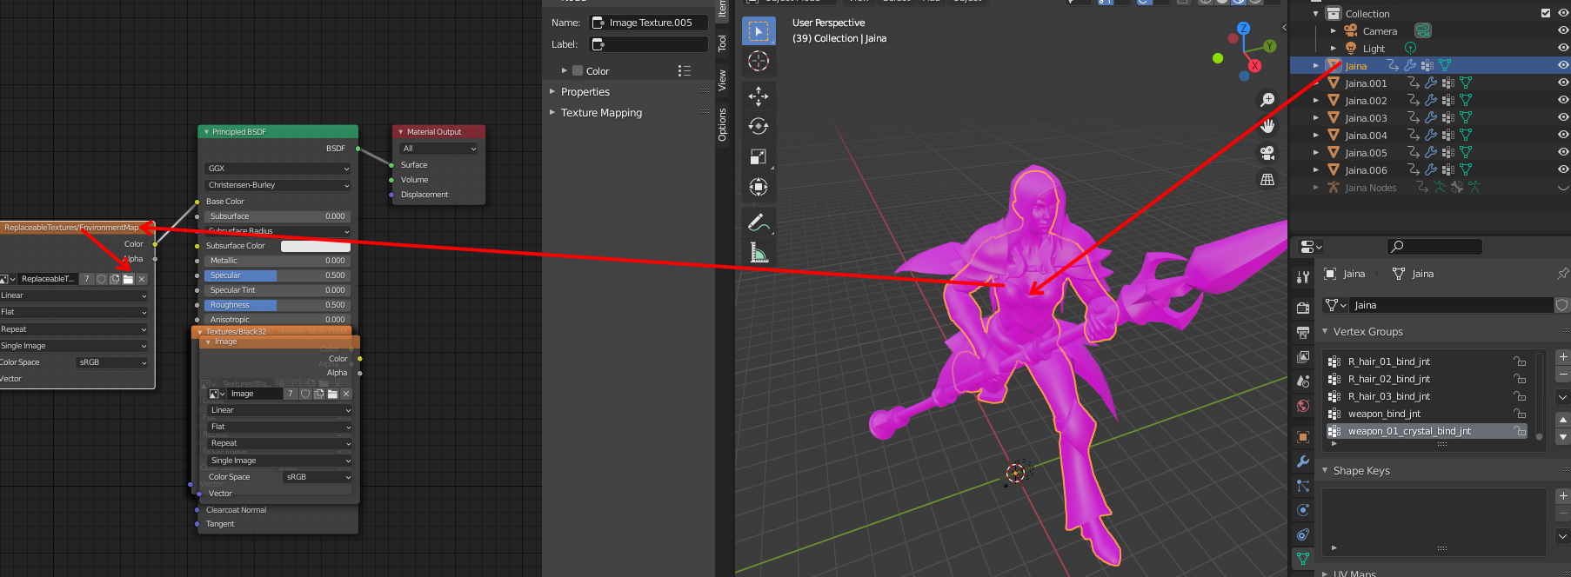
Task: Select the Select Box tool in viewport
Action: pyautogui.click(x=759, y=31)
